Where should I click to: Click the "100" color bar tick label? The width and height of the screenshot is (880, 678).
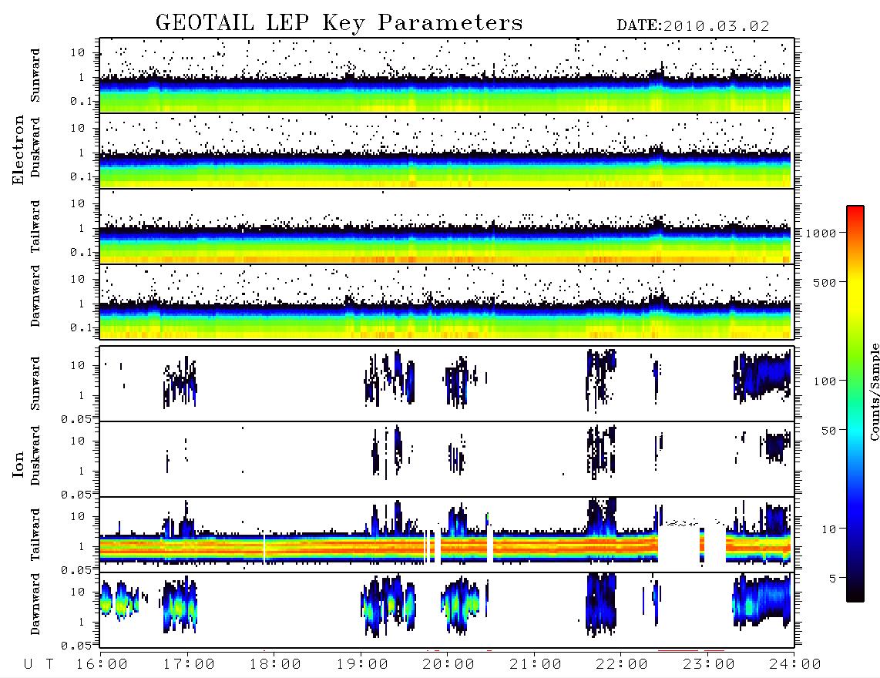coord(825,381)
